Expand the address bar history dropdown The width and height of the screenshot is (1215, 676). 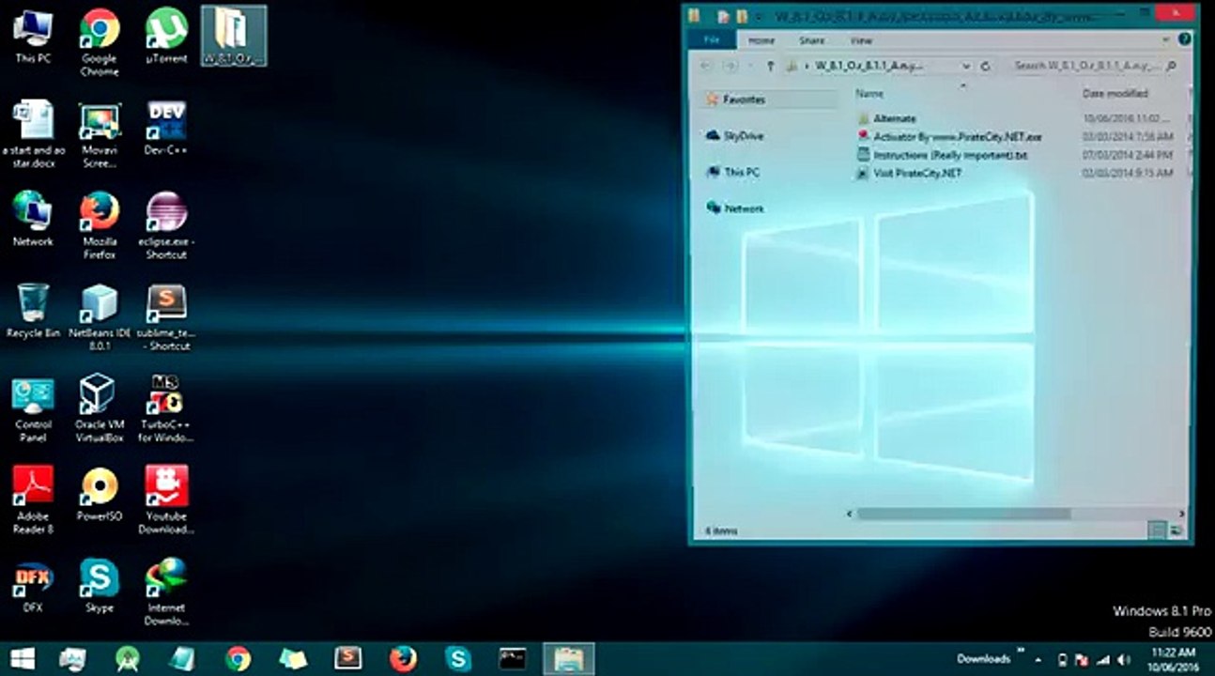pyautogui.click(x=966, y=67)
